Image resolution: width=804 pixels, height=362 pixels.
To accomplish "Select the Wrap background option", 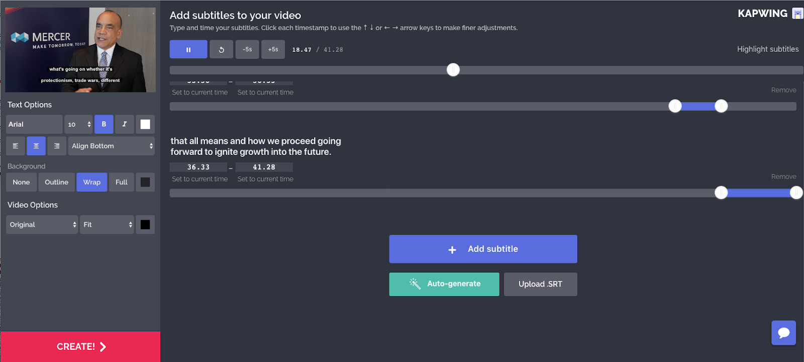I will [x=91, y=182].
